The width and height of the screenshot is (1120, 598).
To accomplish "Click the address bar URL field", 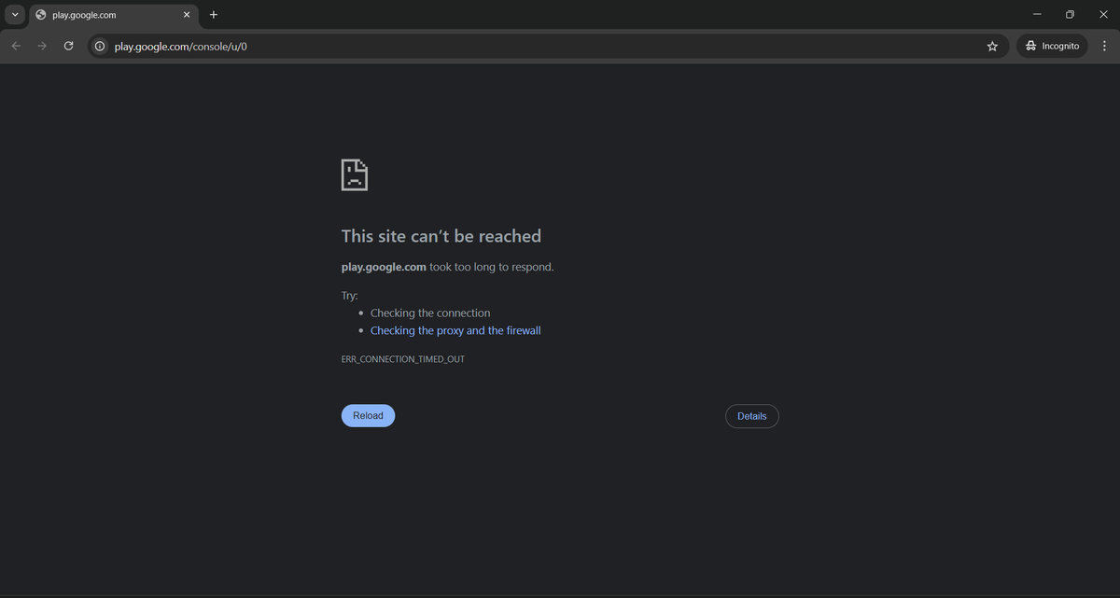I will tap(546, 46).
